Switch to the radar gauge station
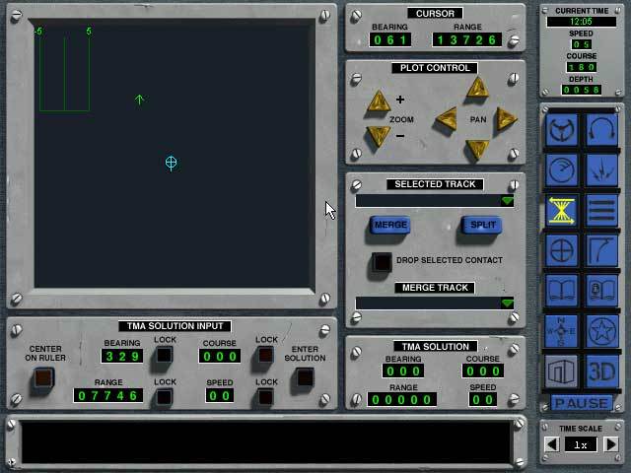Screen dimensions: 631x473 pos(561,170)
